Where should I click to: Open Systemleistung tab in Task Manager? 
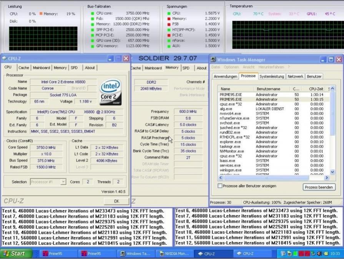click(272, 76)
